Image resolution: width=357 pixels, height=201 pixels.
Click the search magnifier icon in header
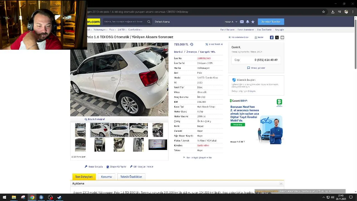tap(149, 22)
